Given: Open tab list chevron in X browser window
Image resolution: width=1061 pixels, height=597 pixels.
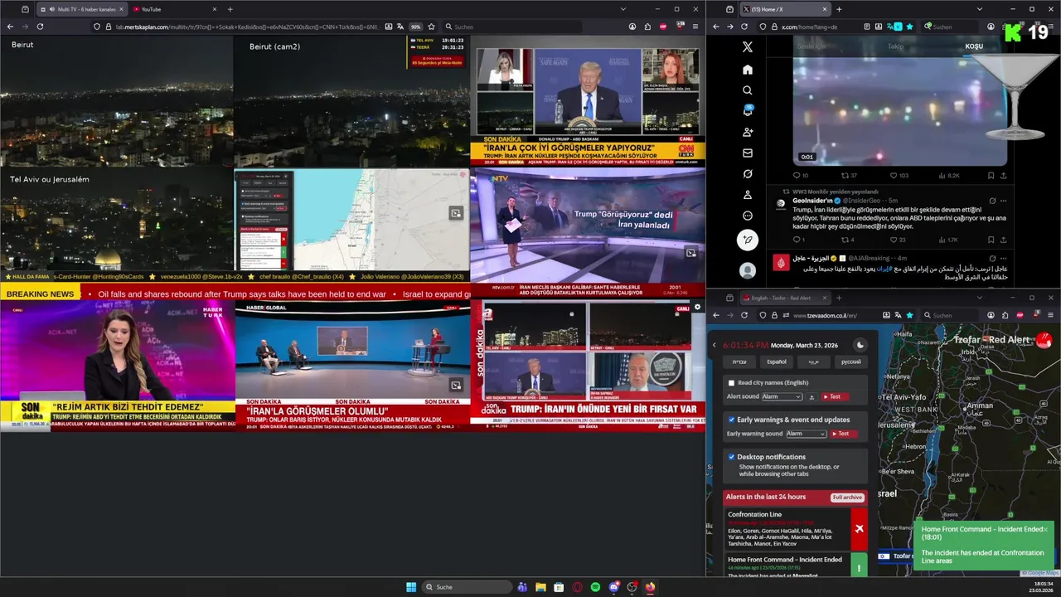Looking at the screenshot, I should point(979,9).
